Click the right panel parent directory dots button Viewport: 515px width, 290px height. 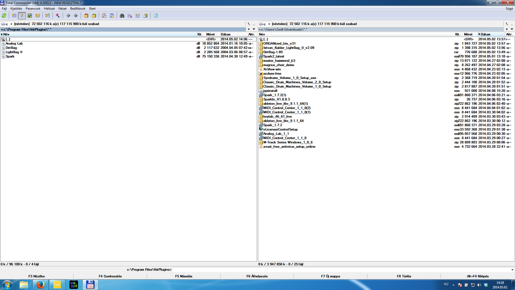pos(512,24)
